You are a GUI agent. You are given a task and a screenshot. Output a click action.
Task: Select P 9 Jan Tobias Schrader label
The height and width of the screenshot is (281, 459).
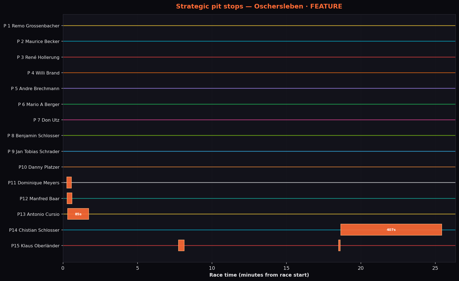(x=33, y=152)
